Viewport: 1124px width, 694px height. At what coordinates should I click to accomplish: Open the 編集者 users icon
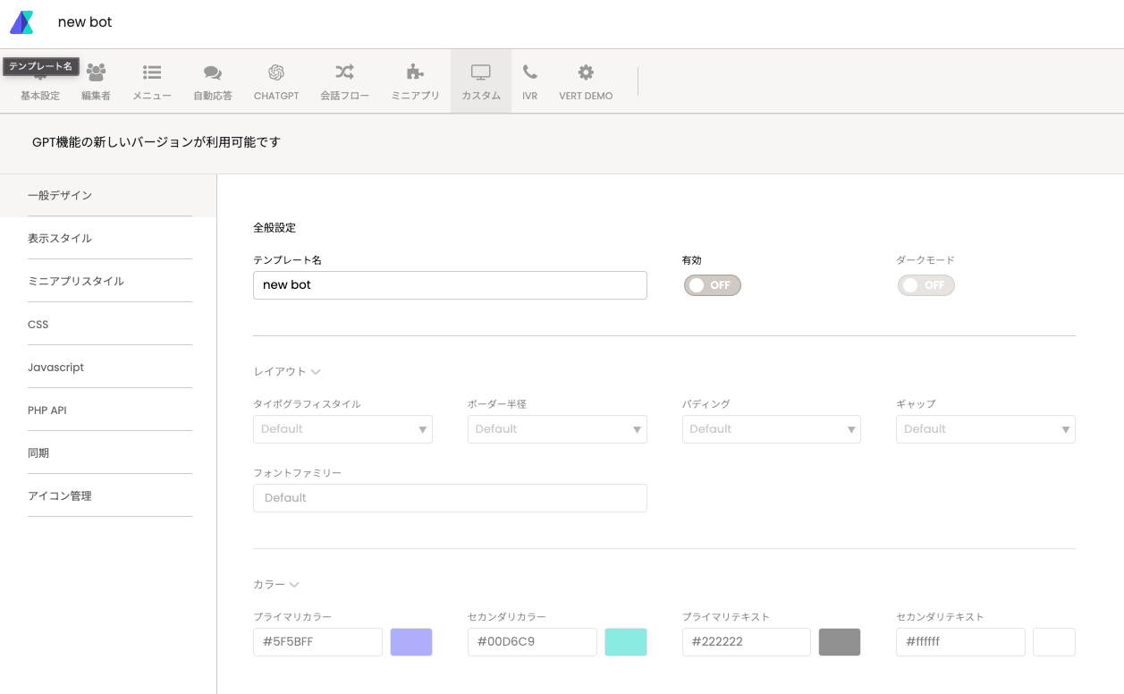(96, 72)
